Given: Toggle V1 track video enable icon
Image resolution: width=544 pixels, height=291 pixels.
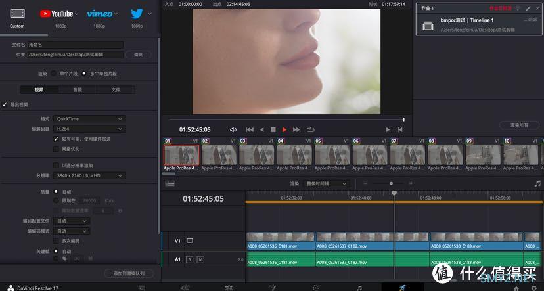Looking at the screenshot, I should pyautogui.click(x=190, y=240).
